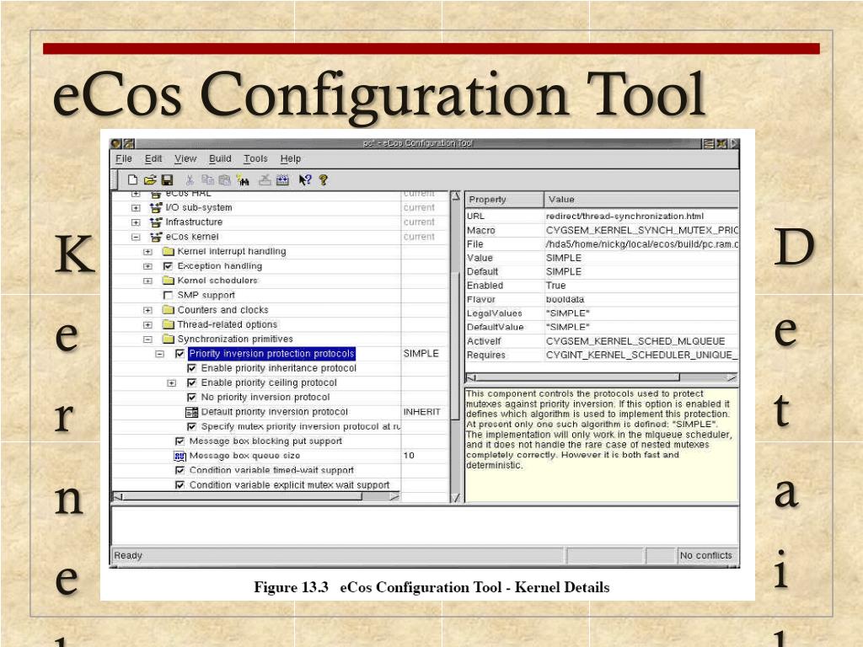Expand Thread-related options node
Viewport: 863px width, 647px height.
(x=147, y=324)
